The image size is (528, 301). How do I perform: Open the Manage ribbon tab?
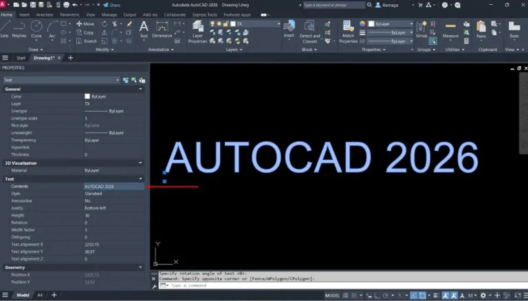(109, 15)
